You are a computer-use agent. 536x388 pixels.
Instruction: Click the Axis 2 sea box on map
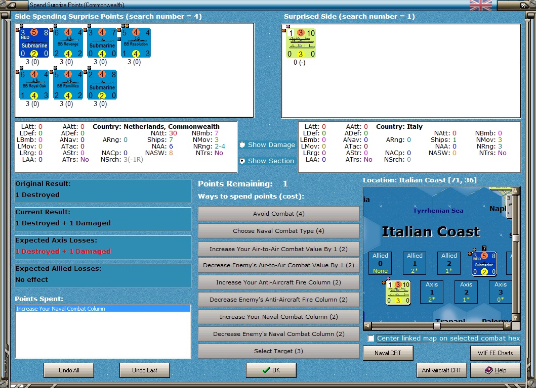[x=466, y=292]
